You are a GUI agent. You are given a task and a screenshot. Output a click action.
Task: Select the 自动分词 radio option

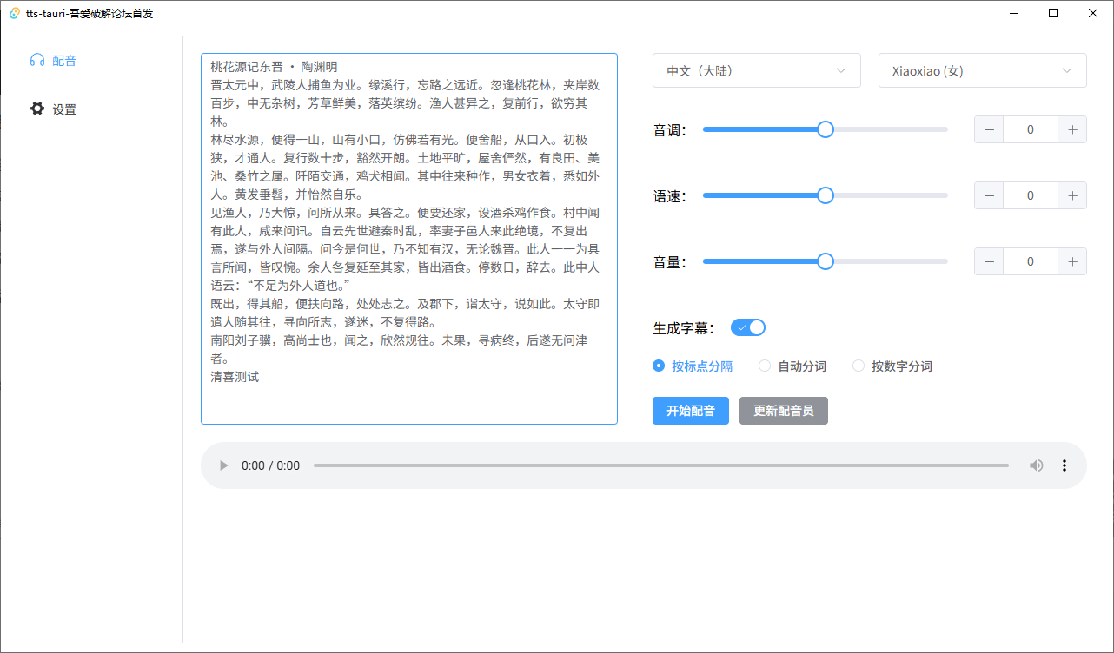click(765, 366)
